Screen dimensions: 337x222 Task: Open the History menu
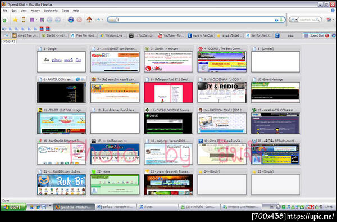click(35, 11)
